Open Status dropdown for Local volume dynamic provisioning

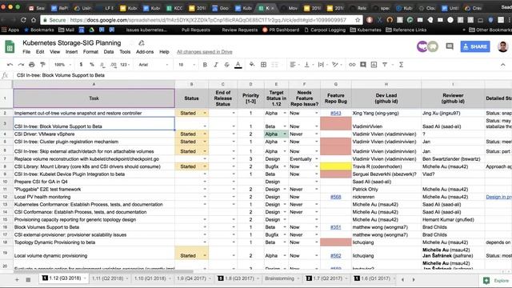pyautogui.click(x=205, y=256)
